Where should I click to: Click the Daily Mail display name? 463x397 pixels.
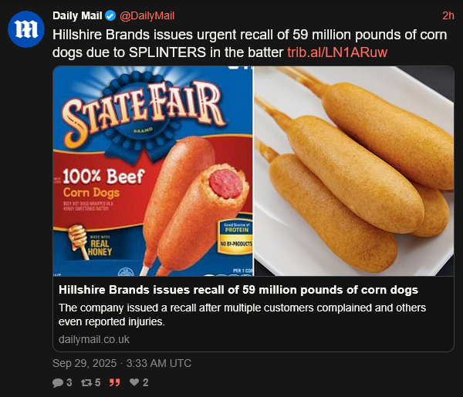tap(76, 16)
